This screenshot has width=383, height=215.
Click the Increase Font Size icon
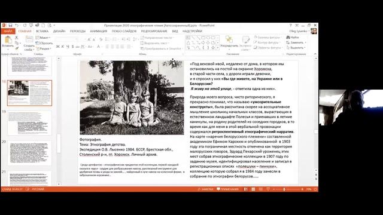click(89, 39)
